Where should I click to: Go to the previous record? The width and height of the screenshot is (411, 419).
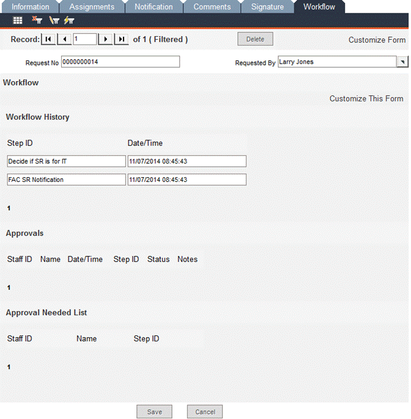click(x=64, y=39)
